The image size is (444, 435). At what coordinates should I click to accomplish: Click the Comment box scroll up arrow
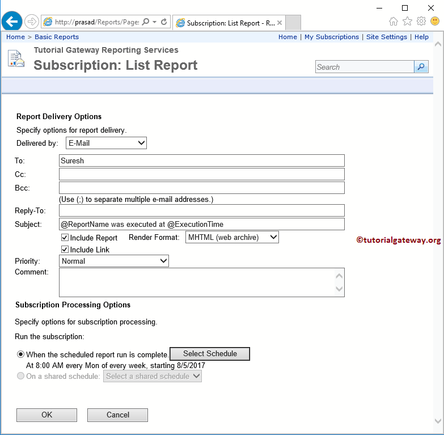pos(339,276)
